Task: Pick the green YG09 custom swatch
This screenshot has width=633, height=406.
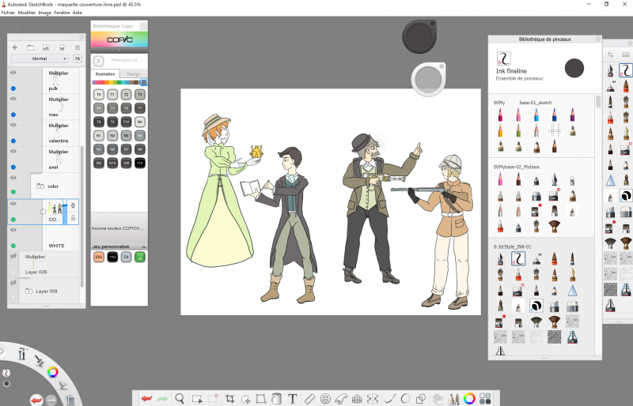Action: pyautogui.click(x=140, y=257)
